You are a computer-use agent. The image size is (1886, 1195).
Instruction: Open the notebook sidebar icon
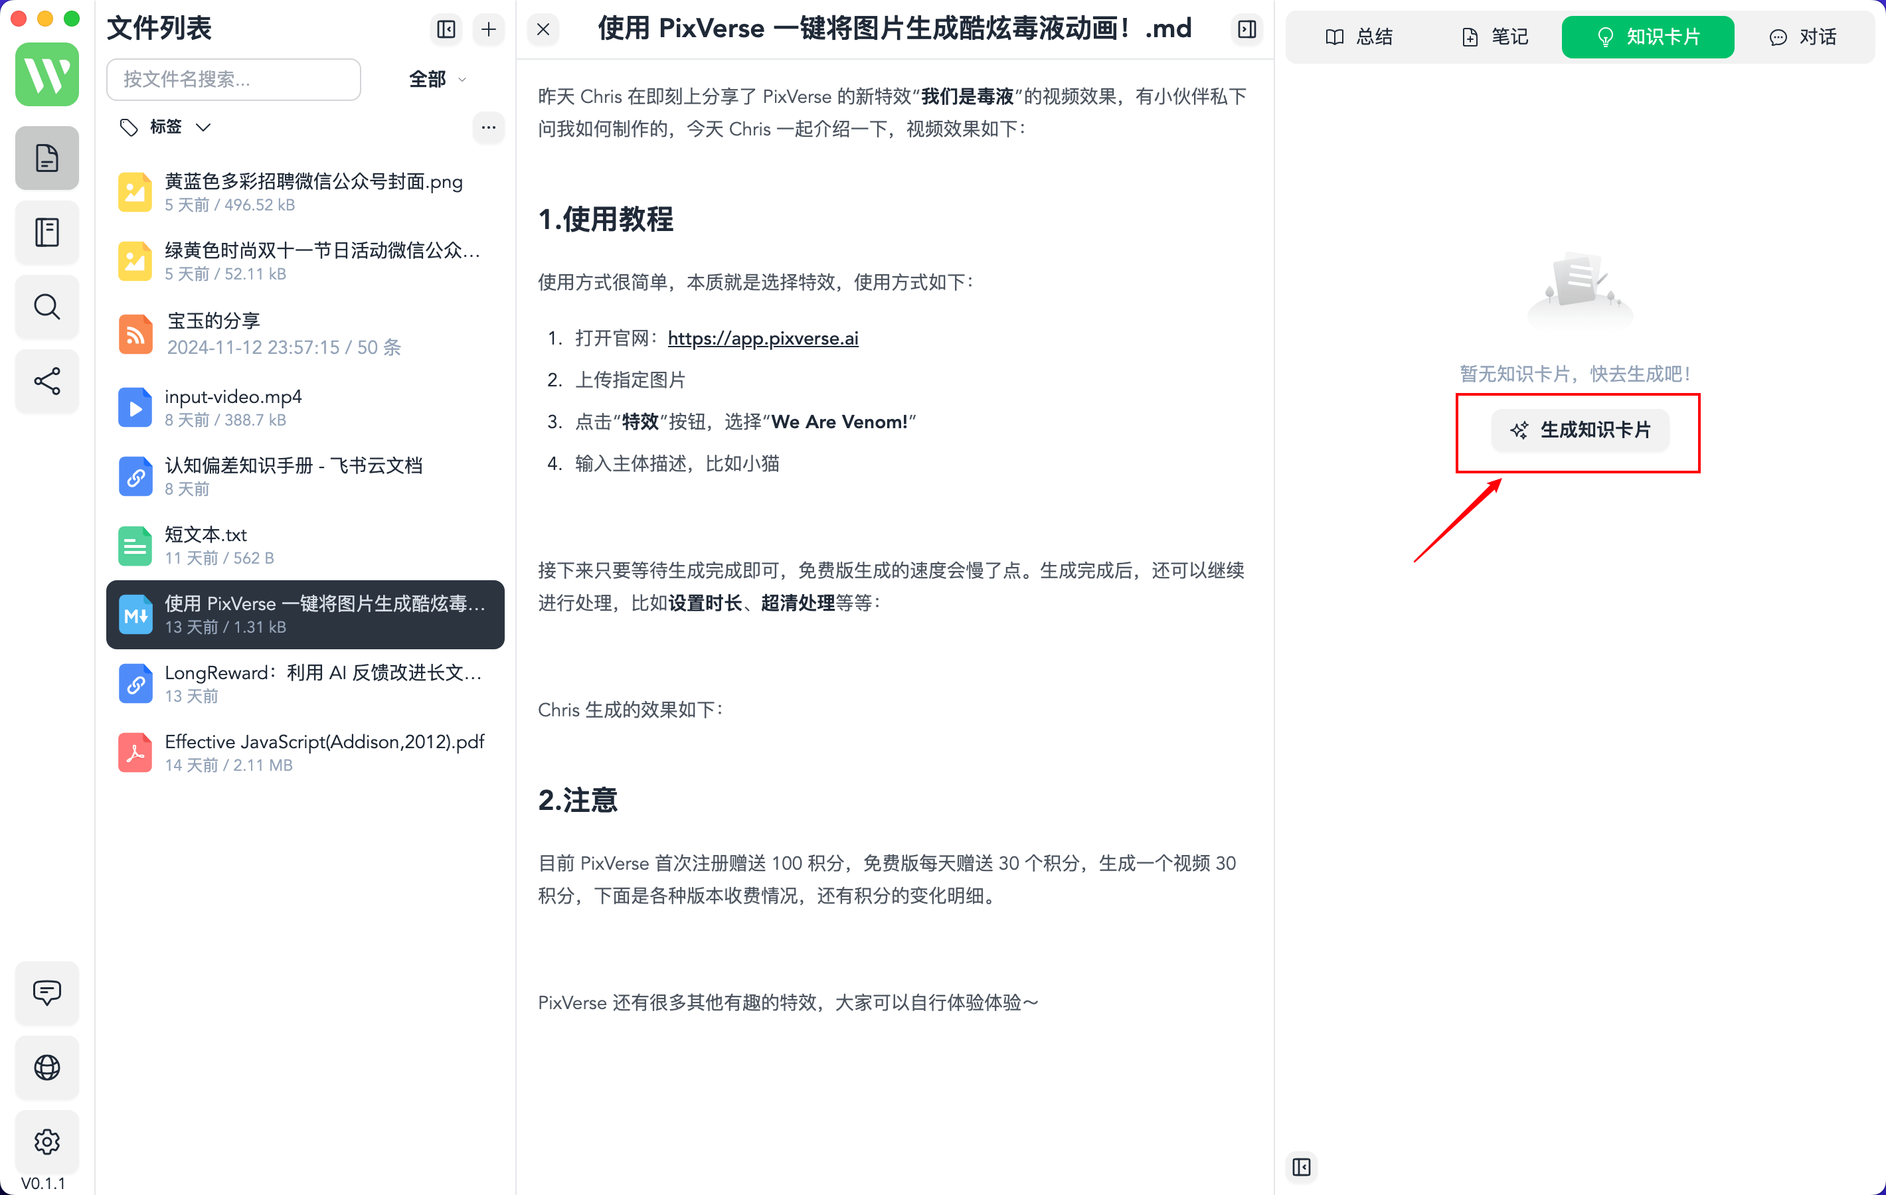47,232
